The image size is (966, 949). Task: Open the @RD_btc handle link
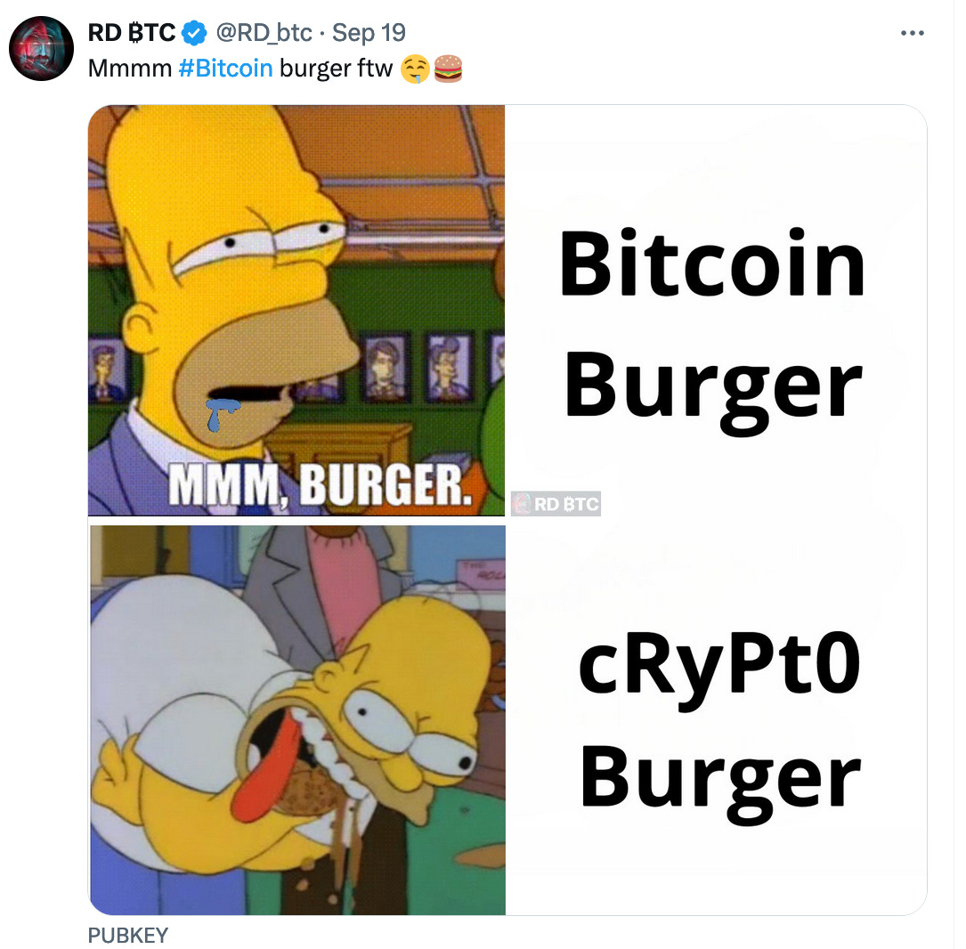coord(264,33)
